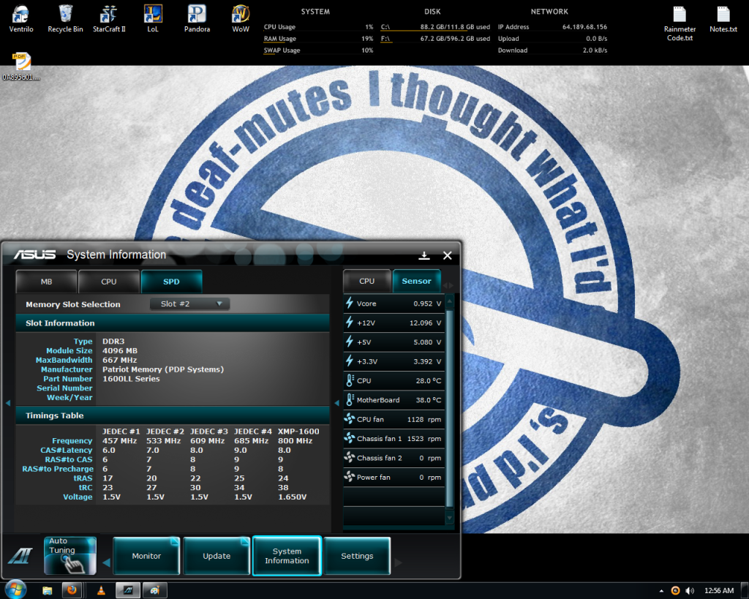
Task: Click the +3.3V lightning icon
Action: coord(350,361)
